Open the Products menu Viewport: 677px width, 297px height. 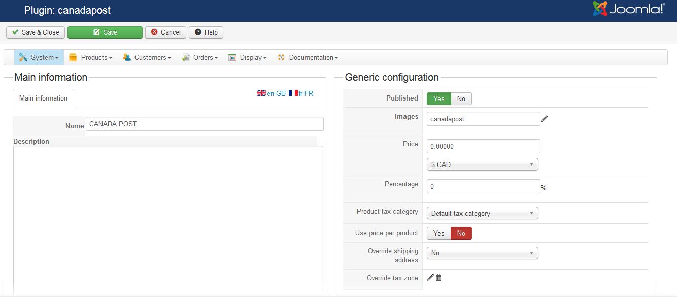pos(90,57)
